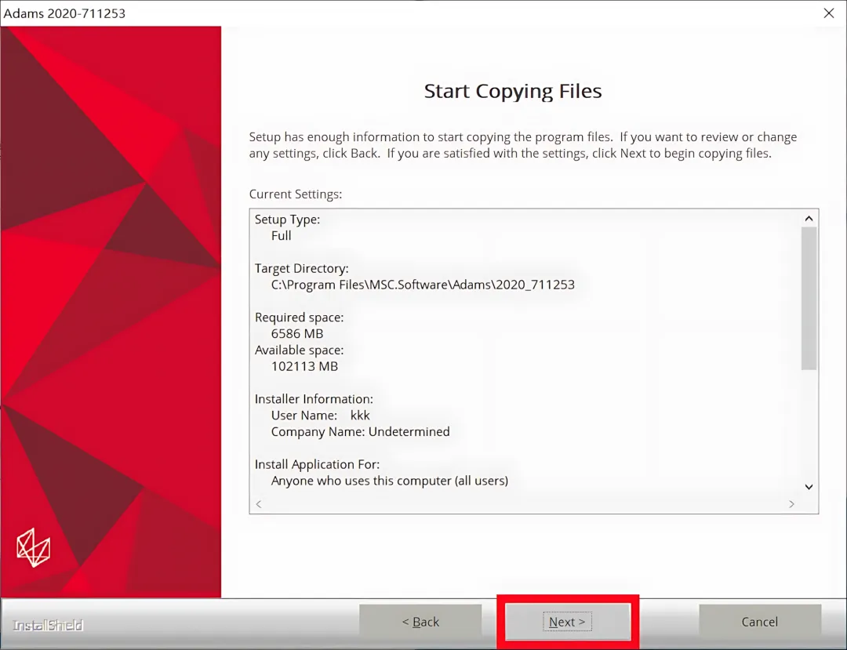
Task: Click the 'User Name: kkk' line
Action: point(320,415)
